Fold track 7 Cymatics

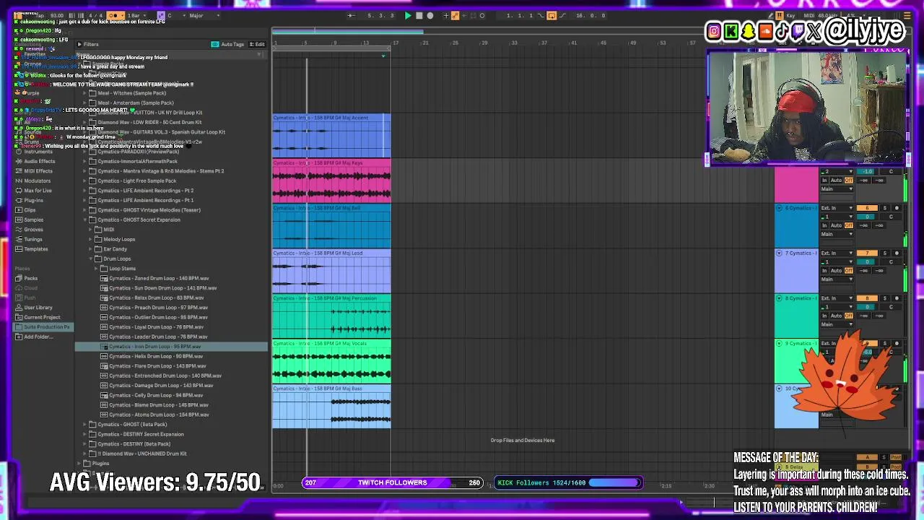point(779,253)
